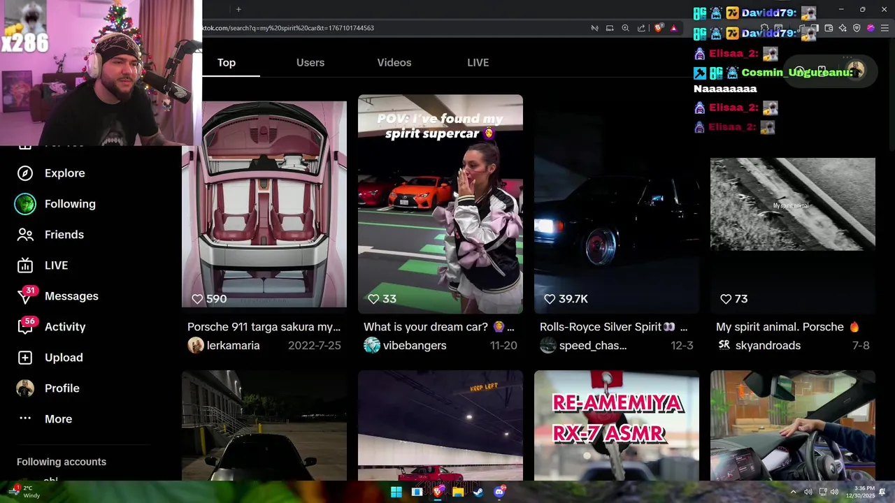Image resolution: width=895 pixels, height=503 pixels.
Task: Switch to the Top search tab
Action: click(227, 62)
